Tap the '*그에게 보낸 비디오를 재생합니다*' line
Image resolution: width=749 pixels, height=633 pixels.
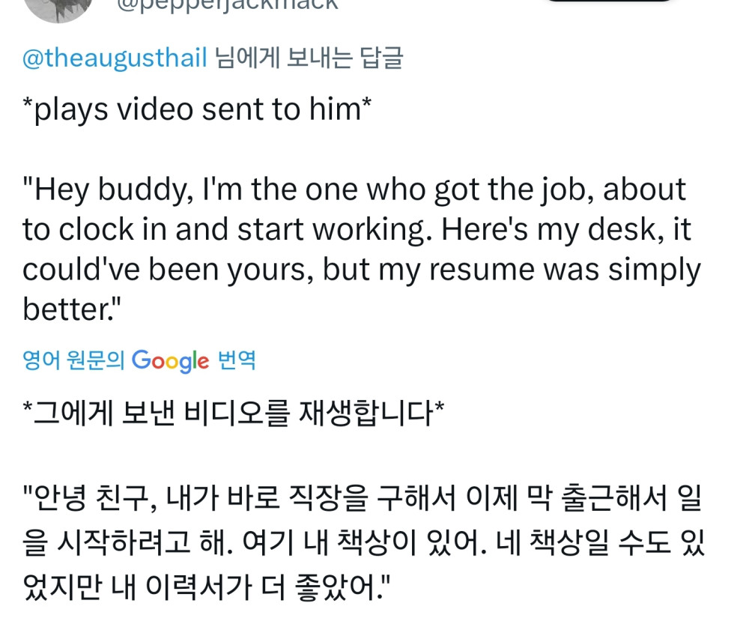pos(234,414)
